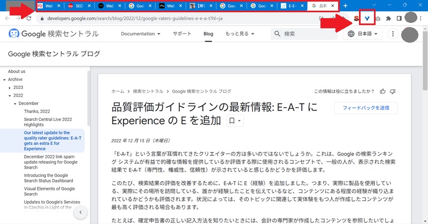Click the page vertical scrollbar
The image size is (428, 224).
pyautogui.click(x=425, y=60)
